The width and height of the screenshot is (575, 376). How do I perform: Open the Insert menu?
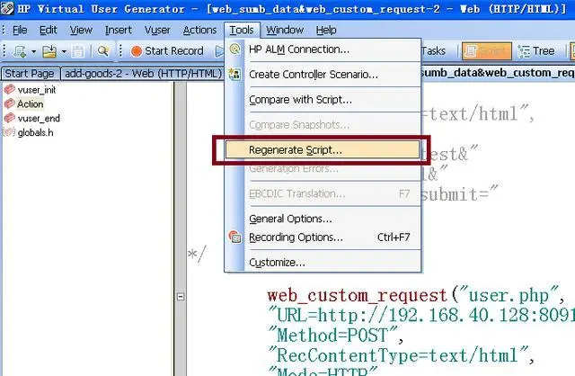click(118, 30)
